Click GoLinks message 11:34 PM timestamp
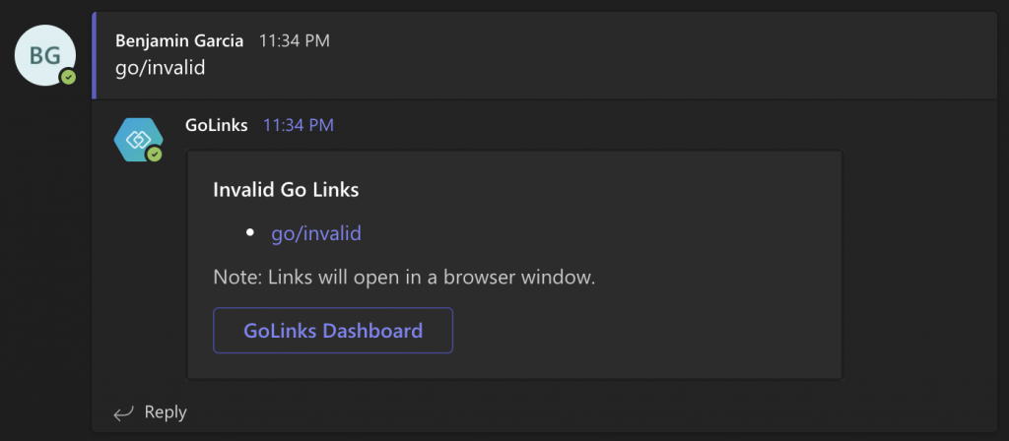The height and width of the screenshot is (441, 1009). [x=299, y=125]
